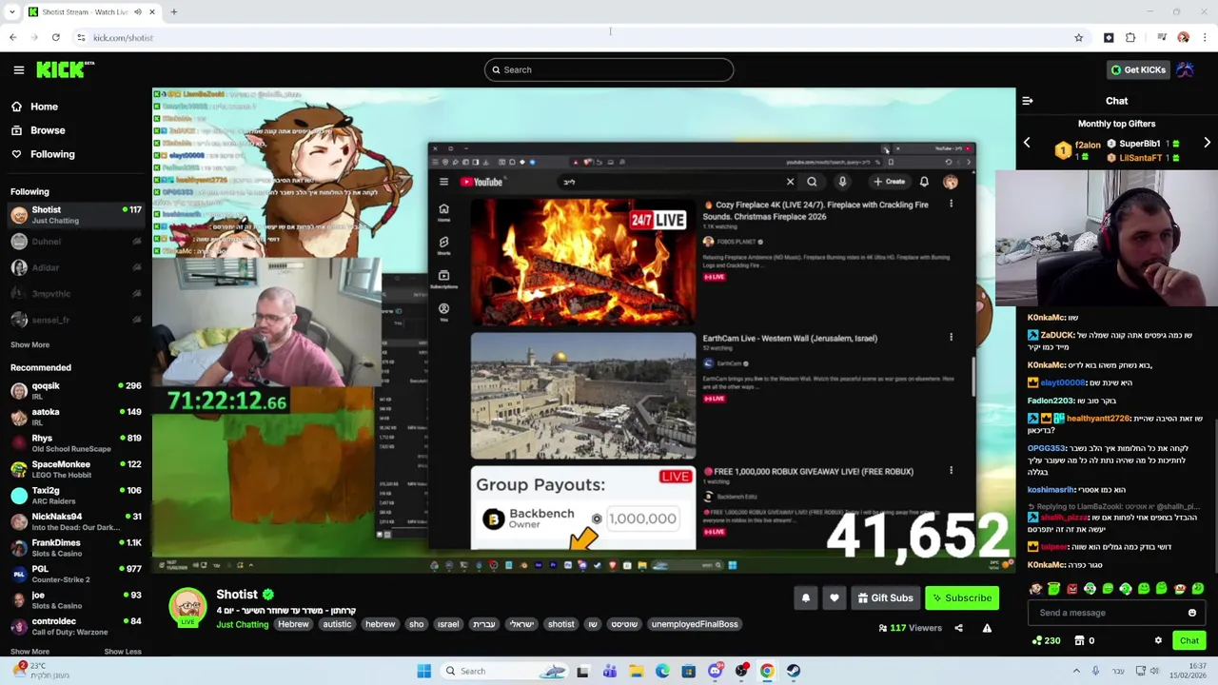Show next top gifters with right arrow
This screenshot has width=1218, height=685.
pyautogui.click(x=1207, y=143)
